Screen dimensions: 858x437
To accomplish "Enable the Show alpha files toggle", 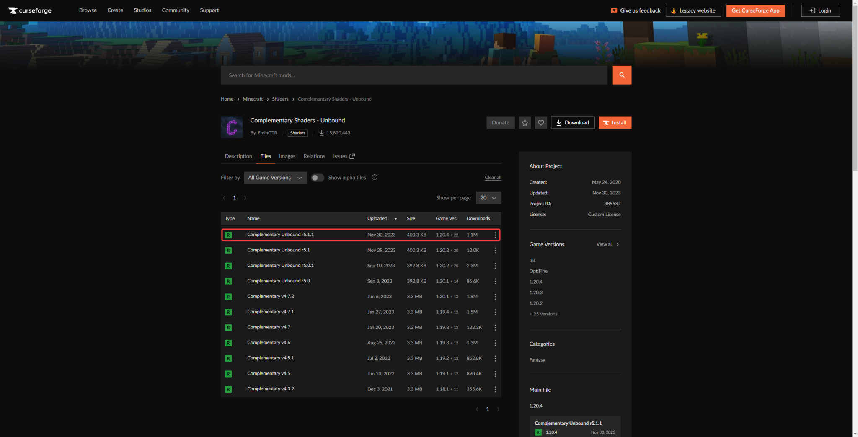I will 317,178.
